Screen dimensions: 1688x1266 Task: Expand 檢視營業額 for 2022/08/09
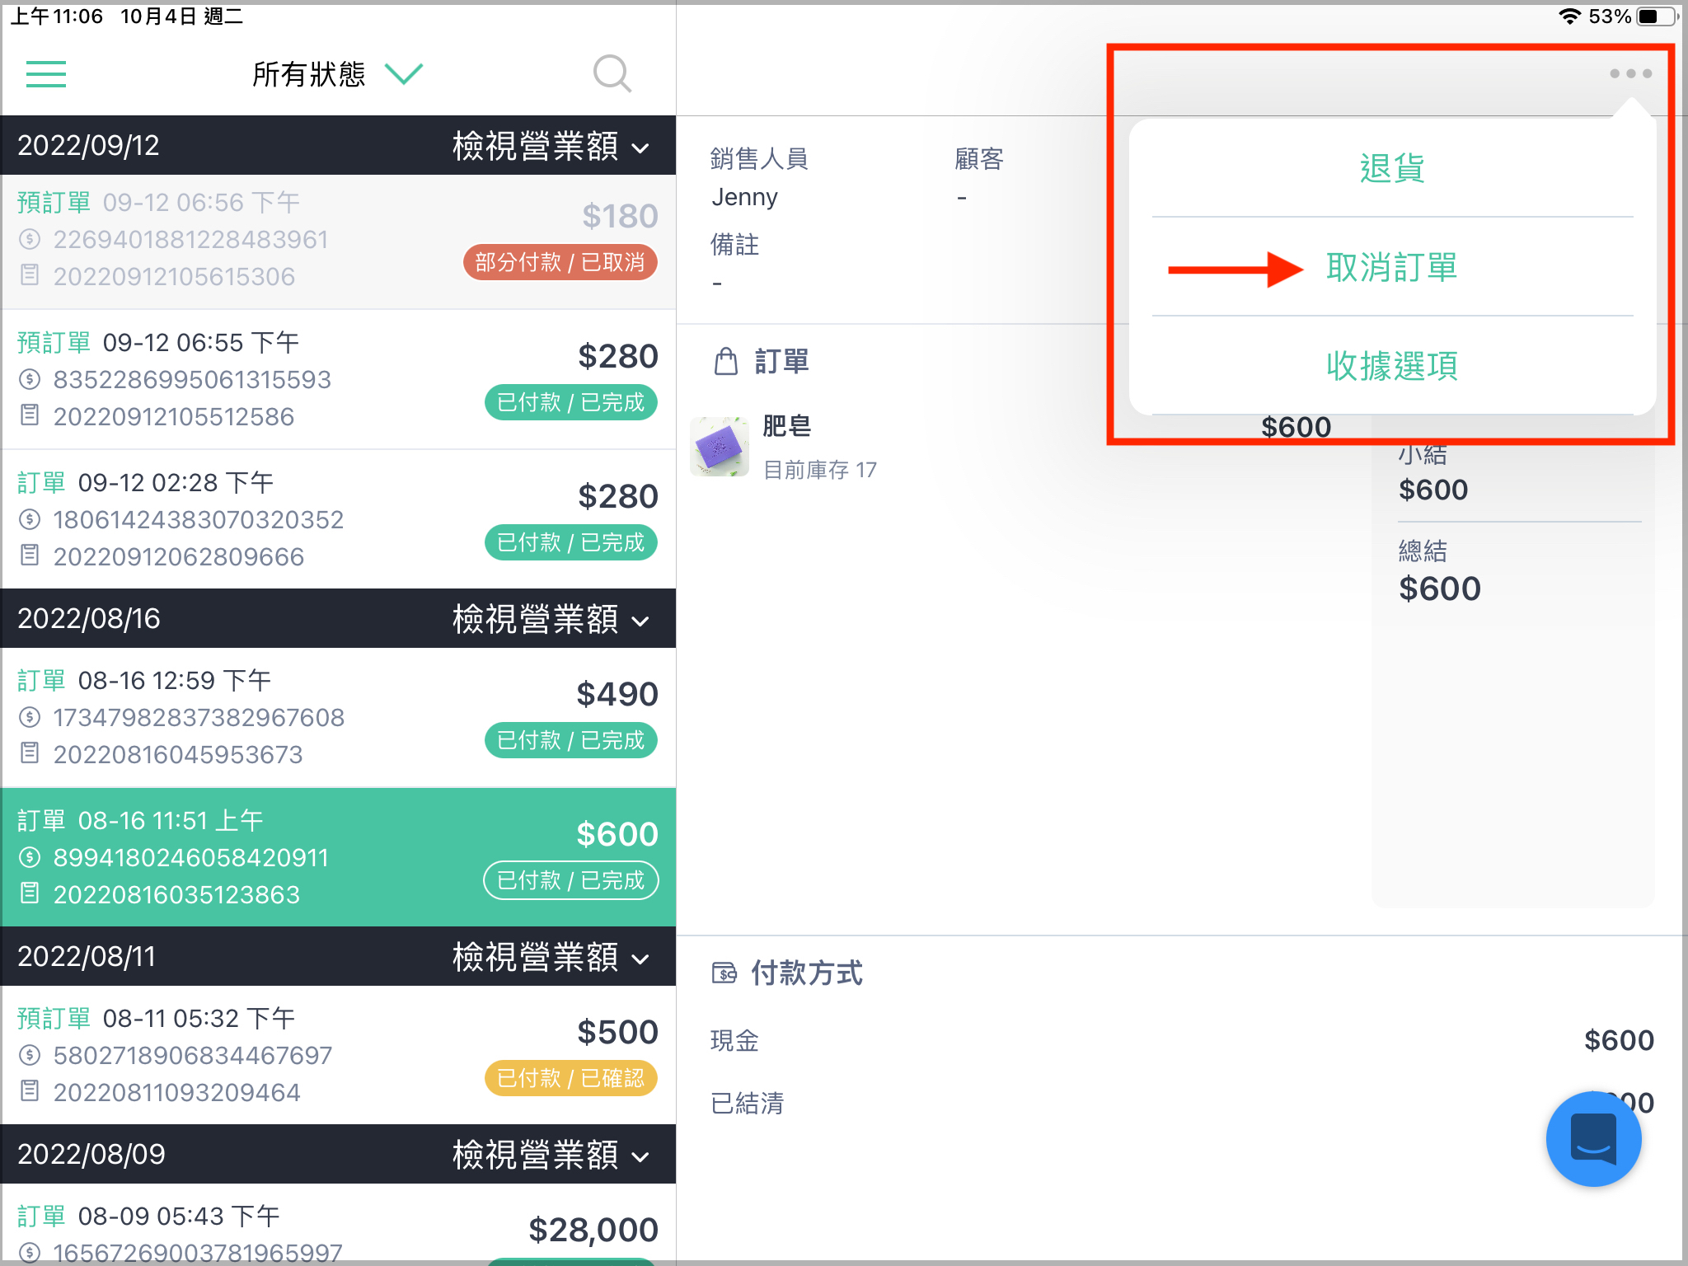tap(551, 1155)
